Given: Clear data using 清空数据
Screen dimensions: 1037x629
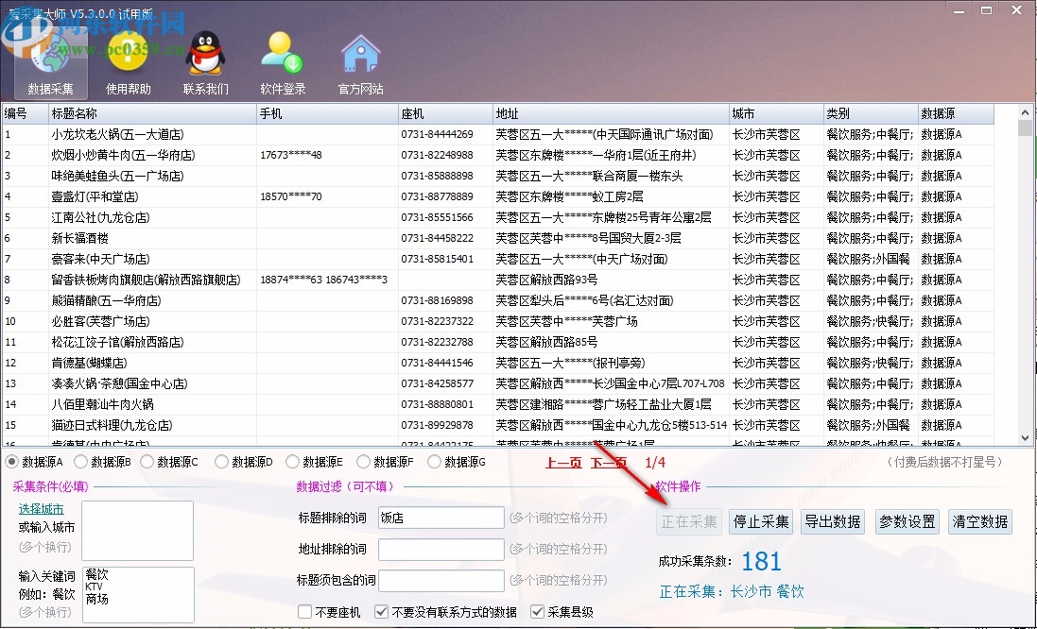Looking at the screenshot, I should tap(978, 520).
